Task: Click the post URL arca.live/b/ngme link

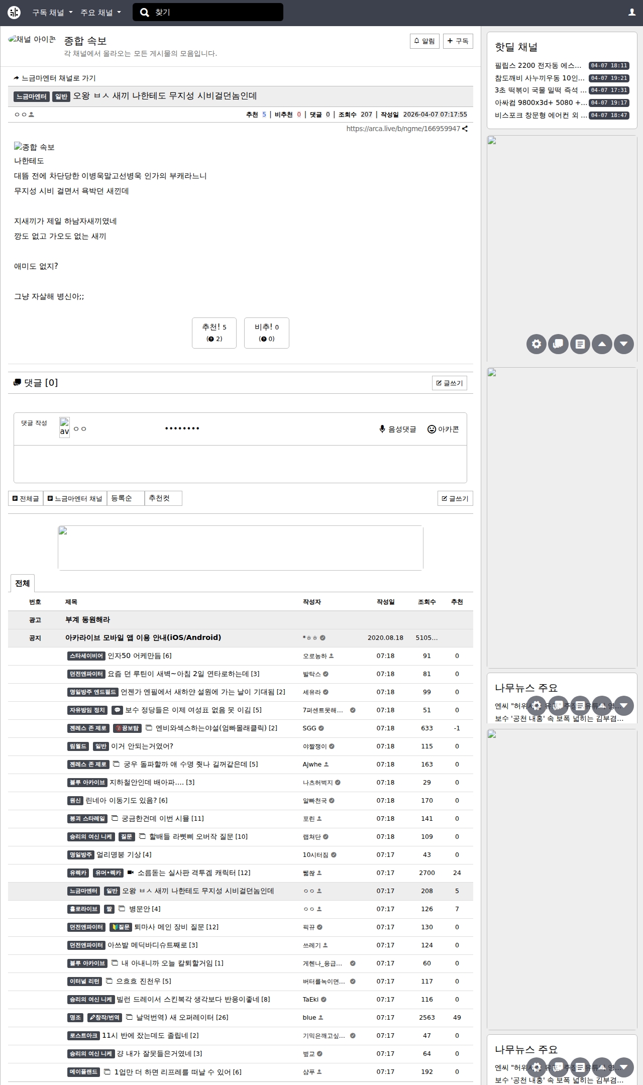Action: coord(403,129)
